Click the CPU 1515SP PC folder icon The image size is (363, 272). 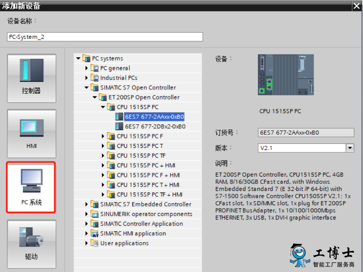[111, 107]
